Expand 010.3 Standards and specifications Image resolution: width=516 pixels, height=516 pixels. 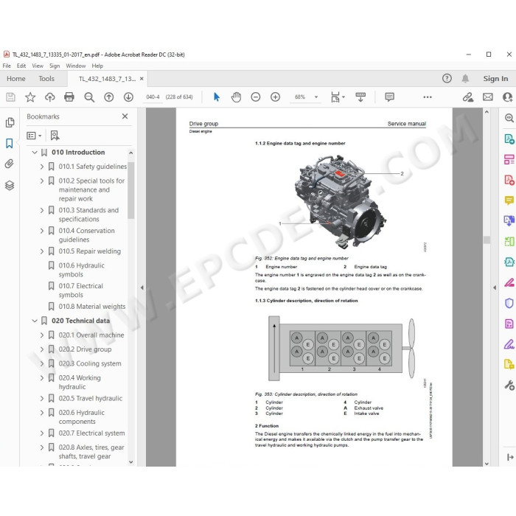tap(42, 210)
